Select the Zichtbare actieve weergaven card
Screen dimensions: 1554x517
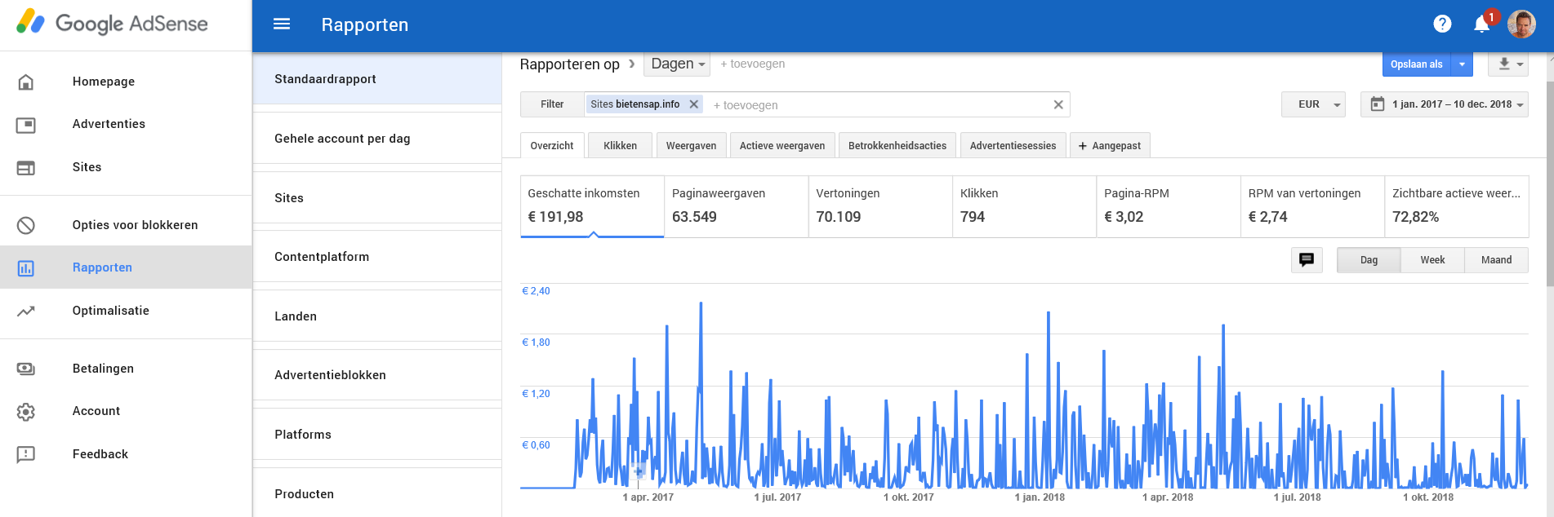tap(1457, 206)
